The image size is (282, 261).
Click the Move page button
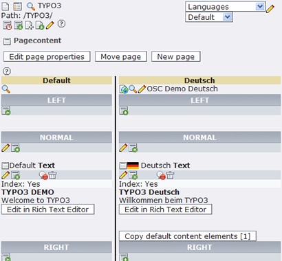[121, 56]
